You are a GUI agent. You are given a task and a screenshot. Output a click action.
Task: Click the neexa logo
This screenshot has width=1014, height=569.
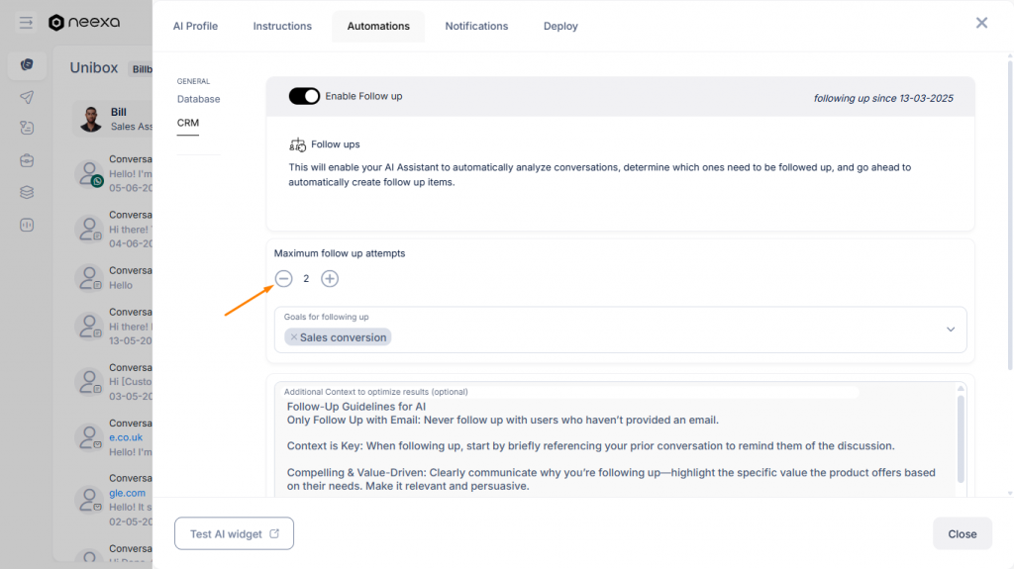[x=84, y=23]
